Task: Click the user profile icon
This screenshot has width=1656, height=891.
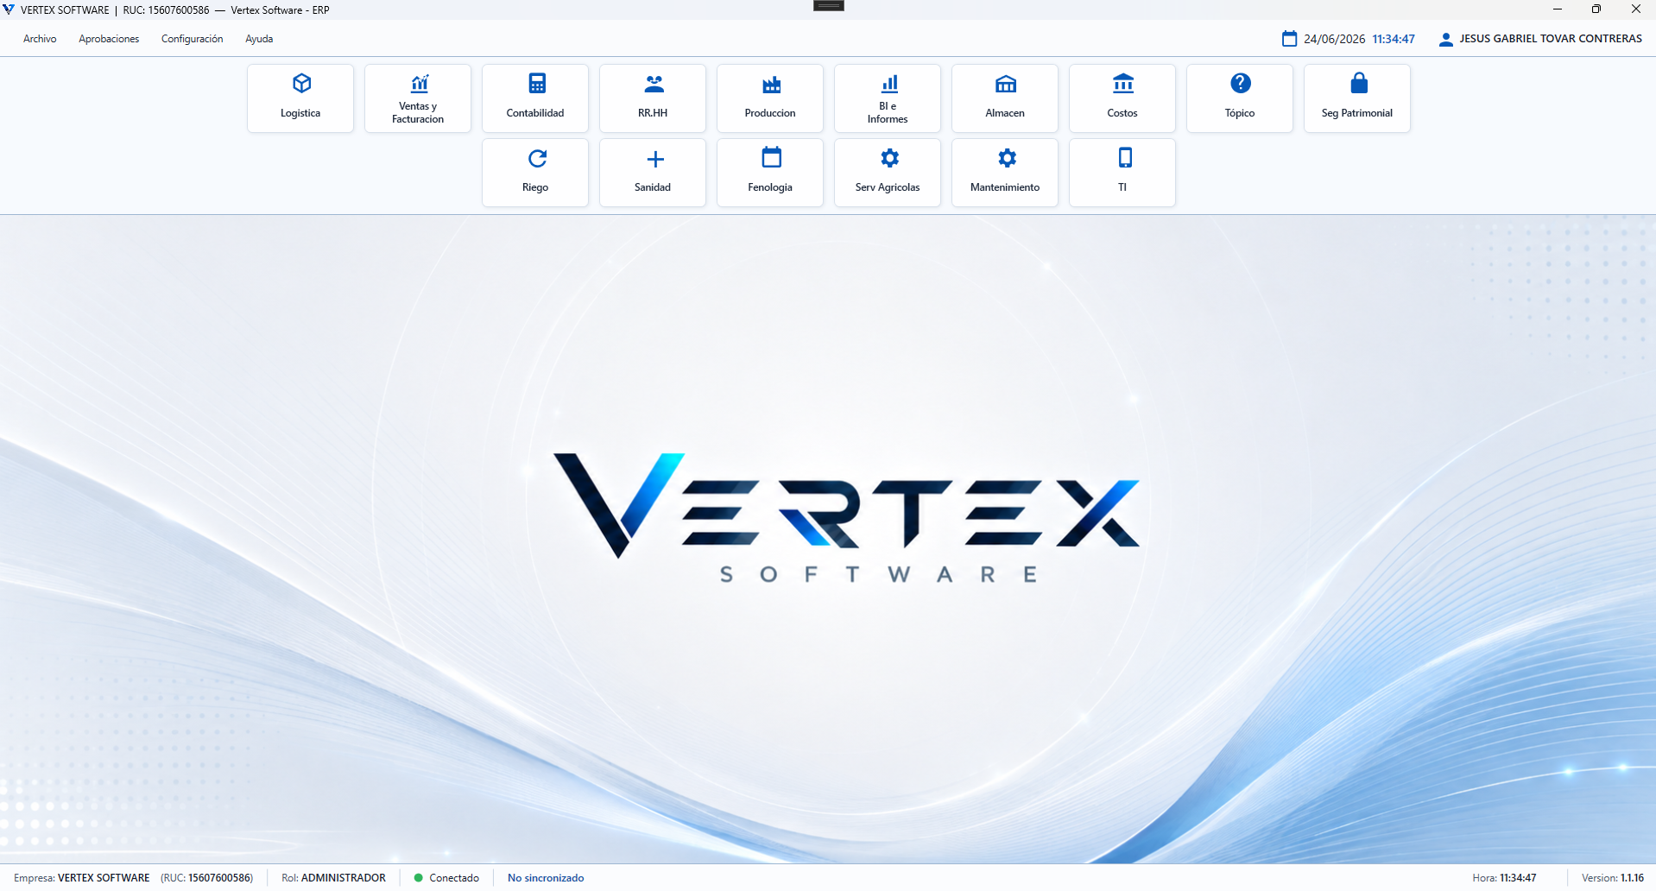Action: 1446,40
